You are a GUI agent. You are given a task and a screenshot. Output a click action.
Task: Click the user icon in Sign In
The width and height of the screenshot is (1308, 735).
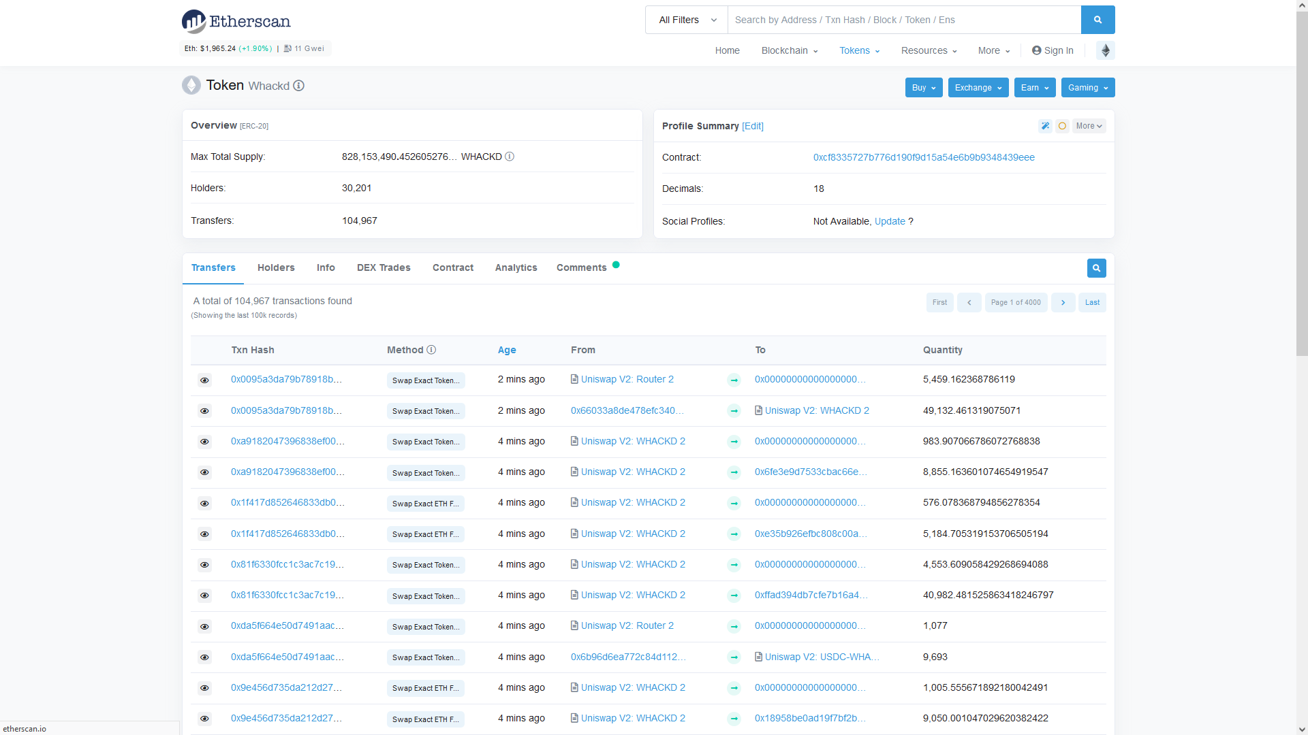tap(1036, 50)
